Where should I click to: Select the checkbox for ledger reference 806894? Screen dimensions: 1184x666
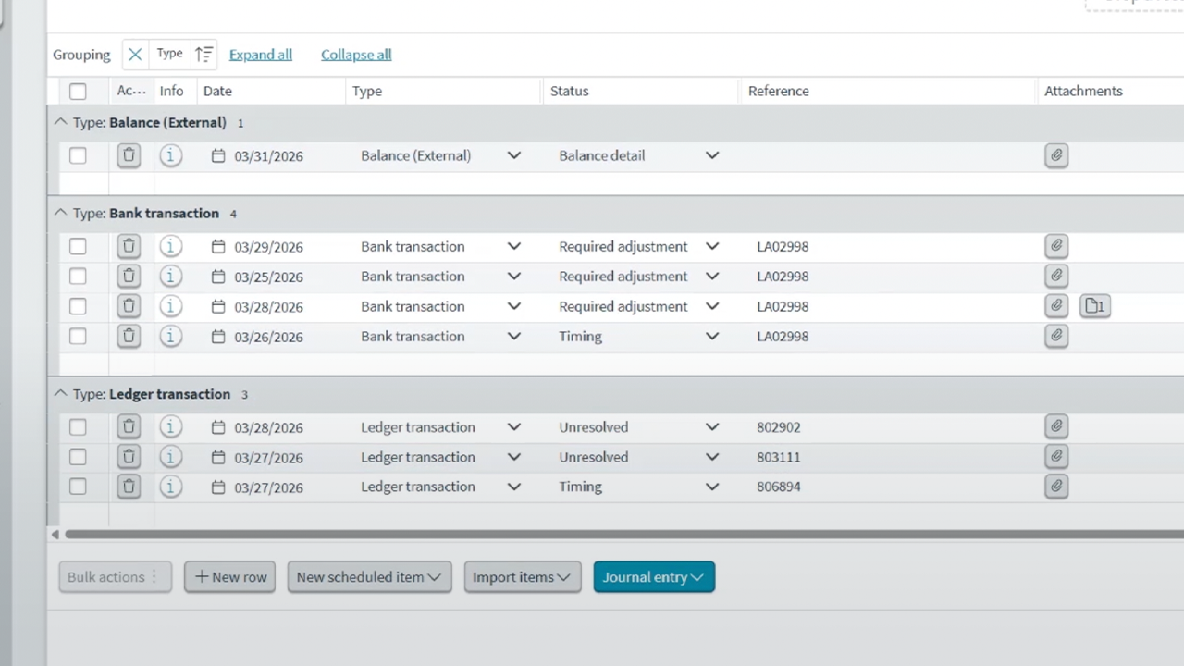coord(78,487)
